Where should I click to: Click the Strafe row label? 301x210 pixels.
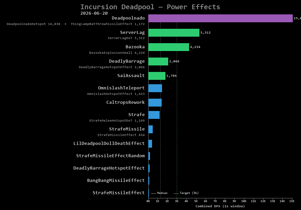(136, 114)
